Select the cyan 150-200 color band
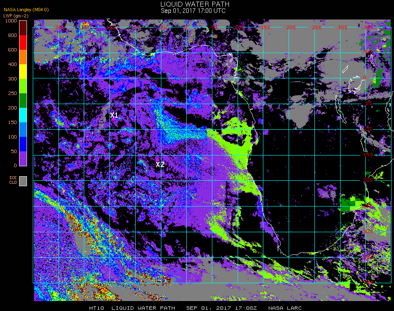394x311 pixels. tap(23, 115)
